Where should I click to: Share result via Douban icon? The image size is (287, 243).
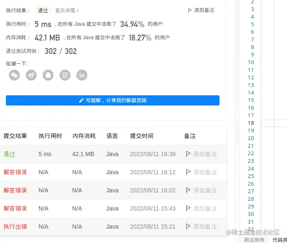(65, 75)
